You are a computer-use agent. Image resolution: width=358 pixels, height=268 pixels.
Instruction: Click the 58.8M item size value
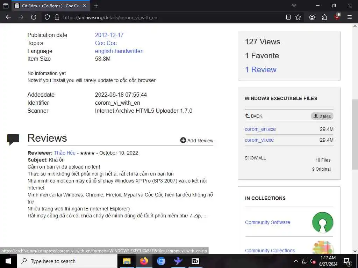click(x=103, y=59)
